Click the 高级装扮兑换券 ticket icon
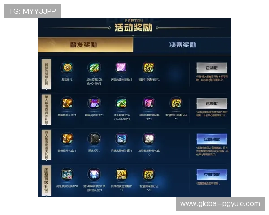The image size is (269, 215). [x=67, y=174]
